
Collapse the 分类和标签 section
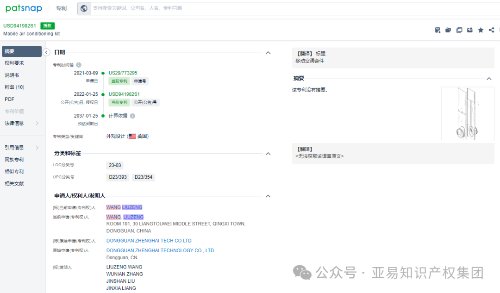(x=268, y=154)
